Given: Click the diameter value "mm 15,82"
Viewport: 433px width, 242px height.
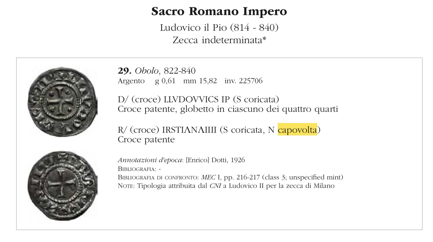Looking at the screenshot, I should point(200,81).
